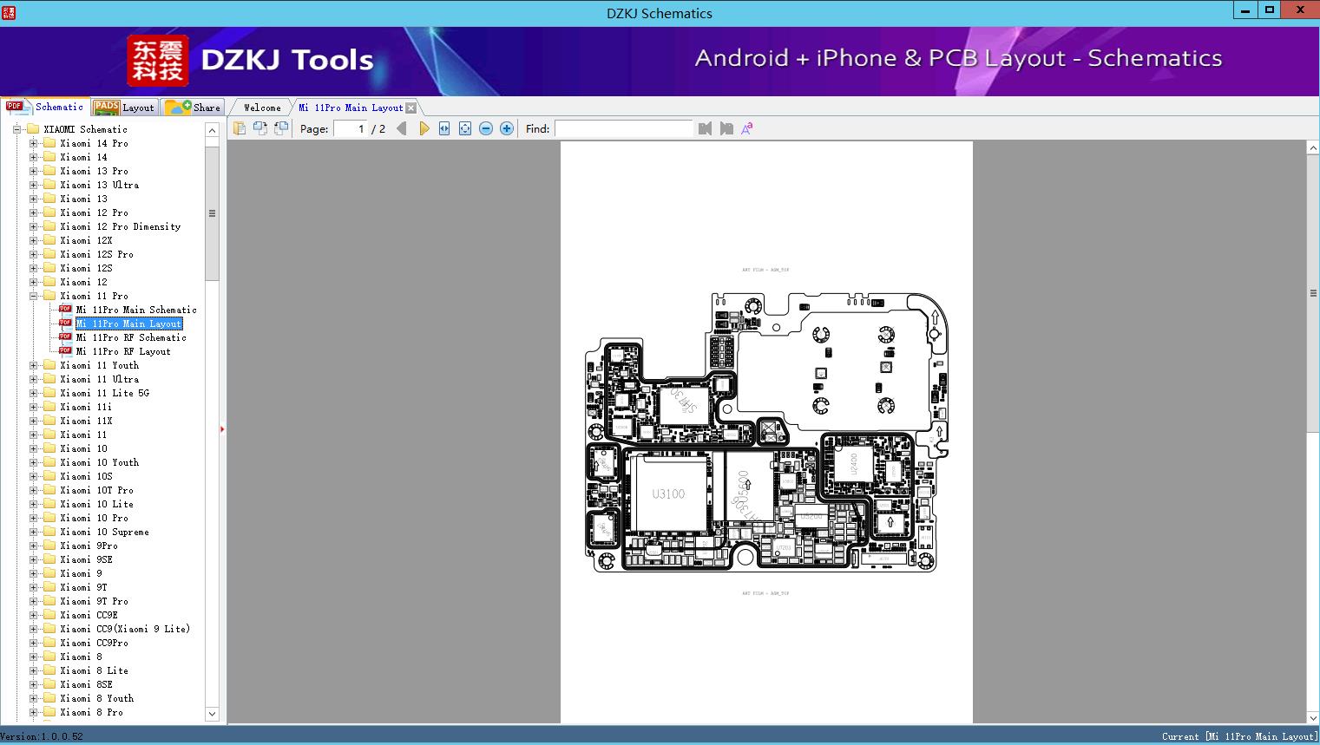Click PDF icon beside Mi 11Pro RF Schematic
The height and width of the screenshot is (745, 1320).
click(x=65, y=337)
